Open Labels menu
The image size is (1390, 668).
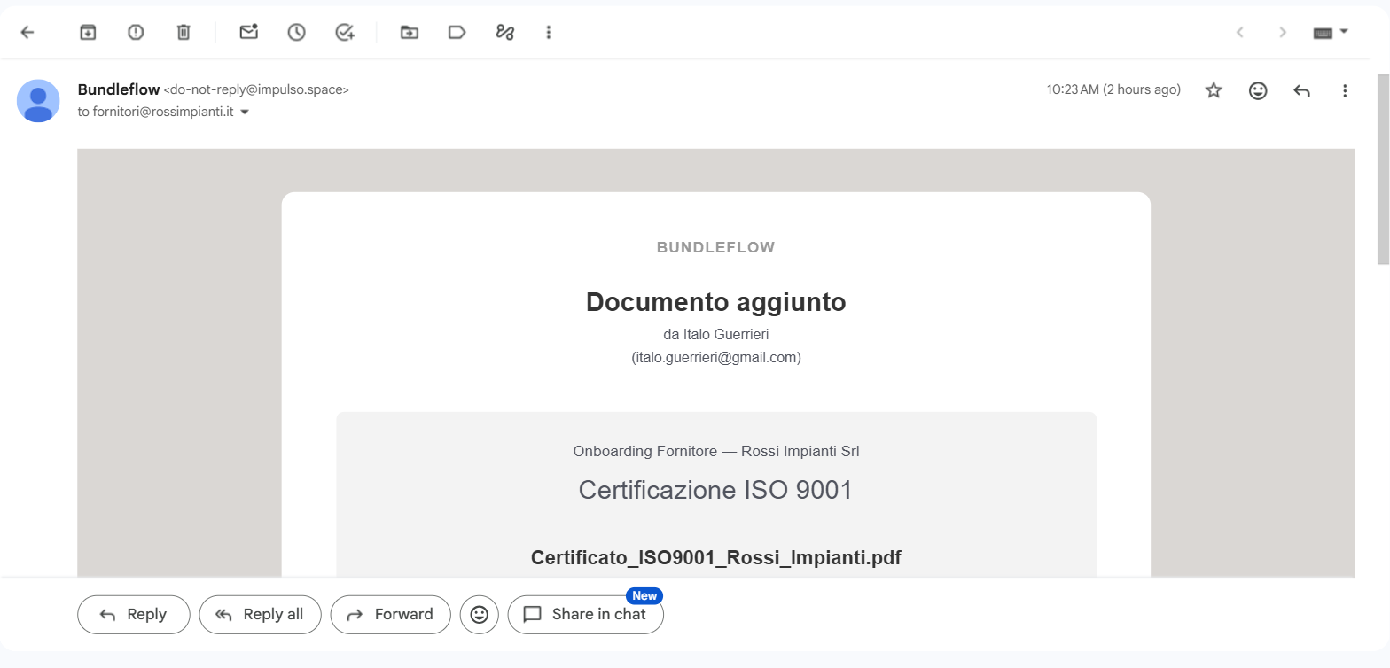[457, 33]
